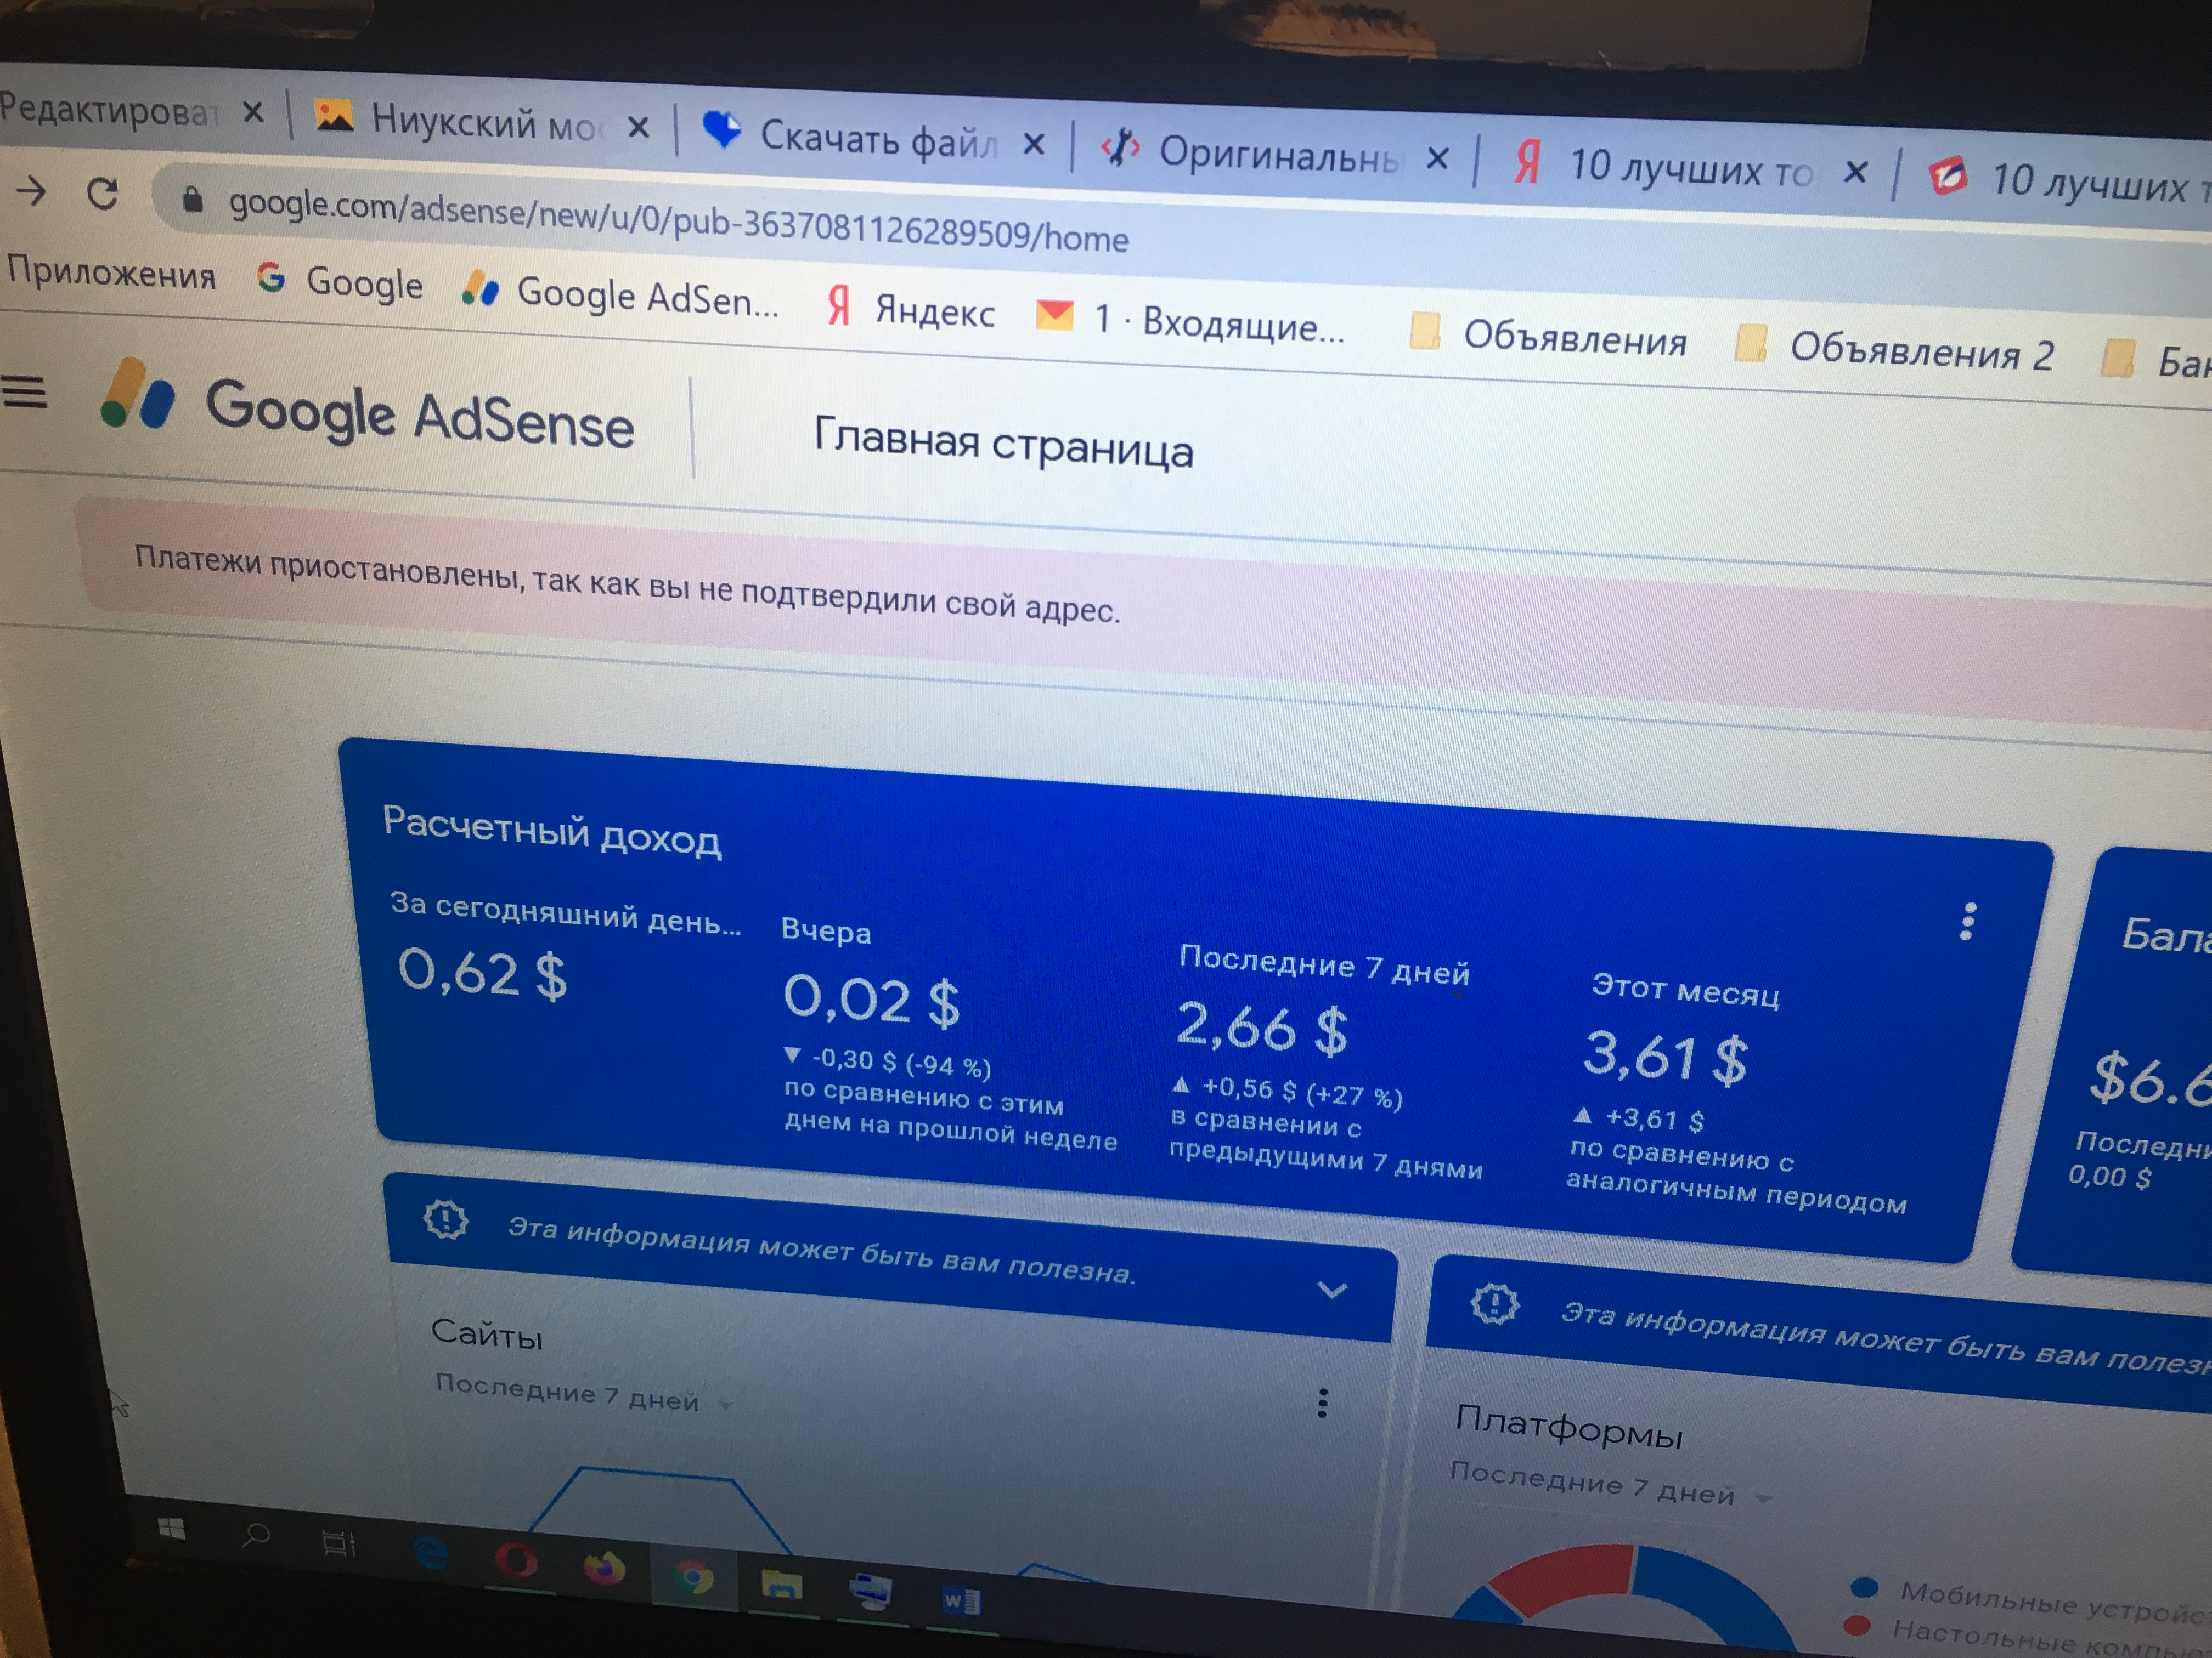Open the Google bookmark

pyautogui.click(x=340, y=282)
